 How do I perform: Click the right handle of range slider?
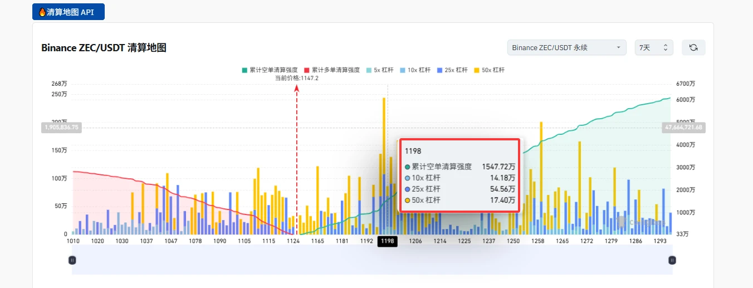click(x=672, y=260)
